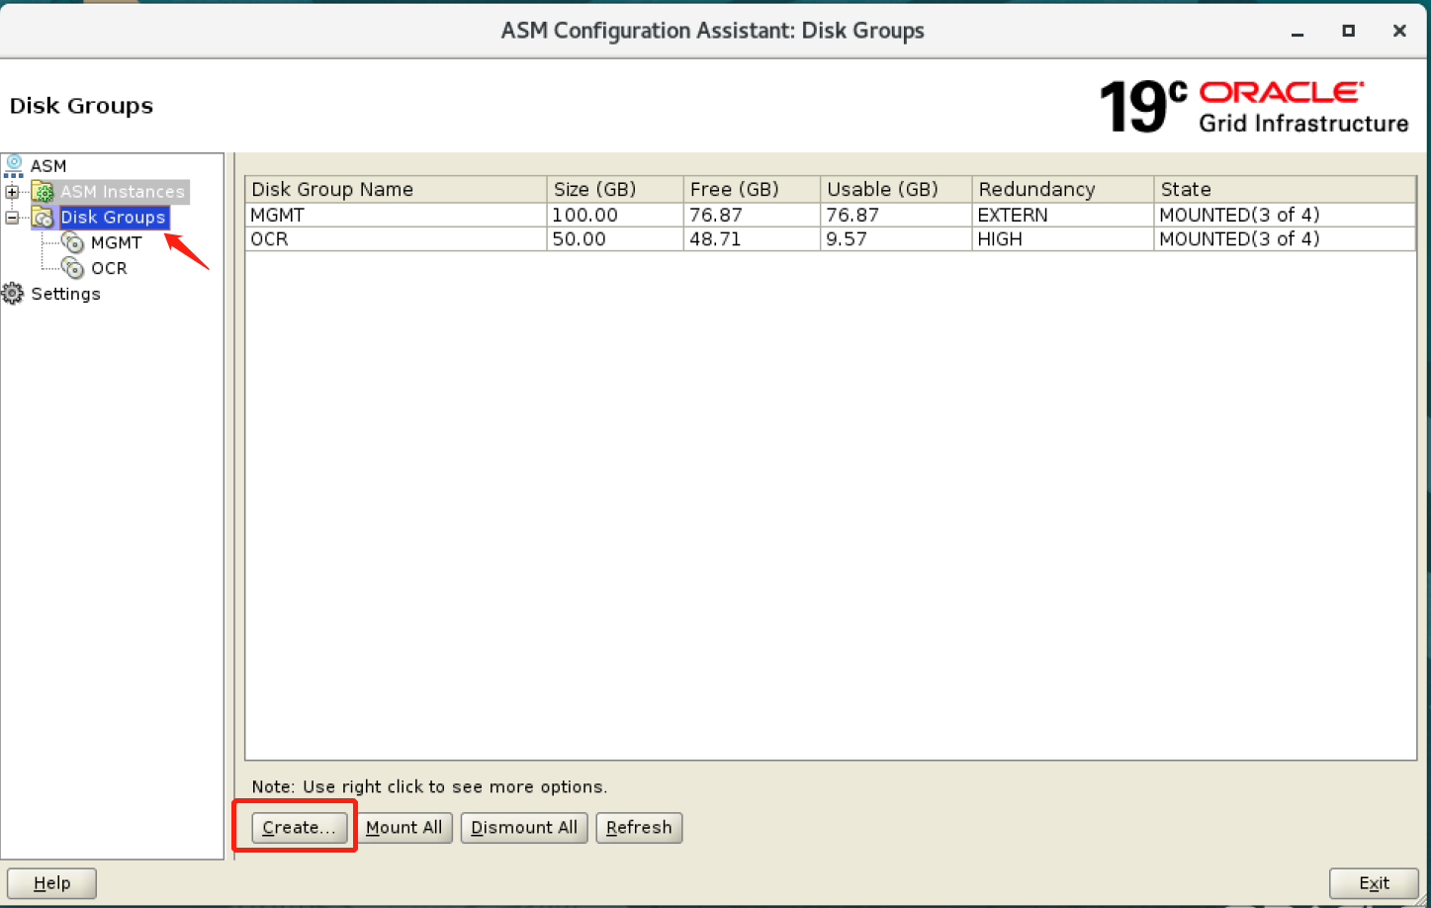Sort by Usable (GB) column header
The height and width of the screenshot is (908, 1431).
896,189
